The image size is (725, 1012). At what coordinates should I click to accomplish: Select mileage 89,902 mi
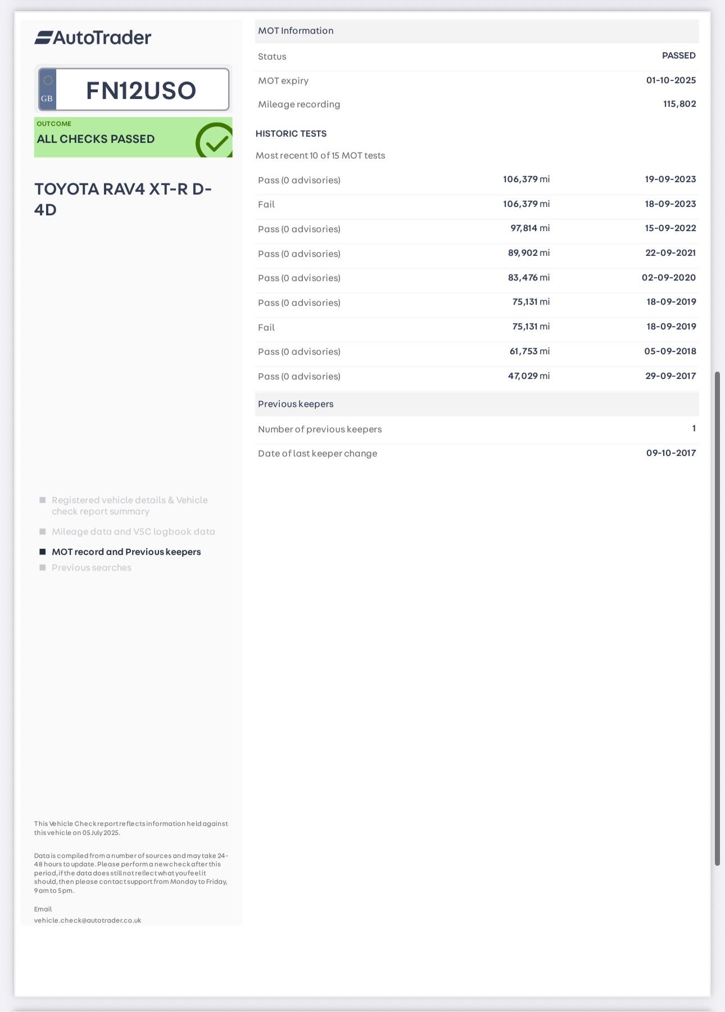point(529,253)
